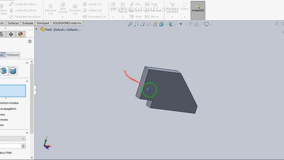Select the Lofted Boss/Base tool

[x=23, y=10]
